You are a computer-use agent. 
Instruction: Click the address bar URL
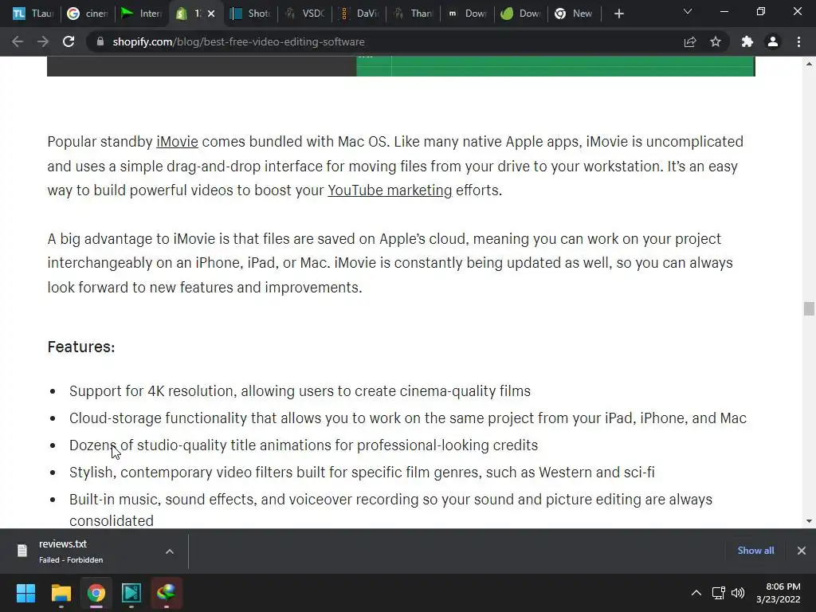pos(238,41)
